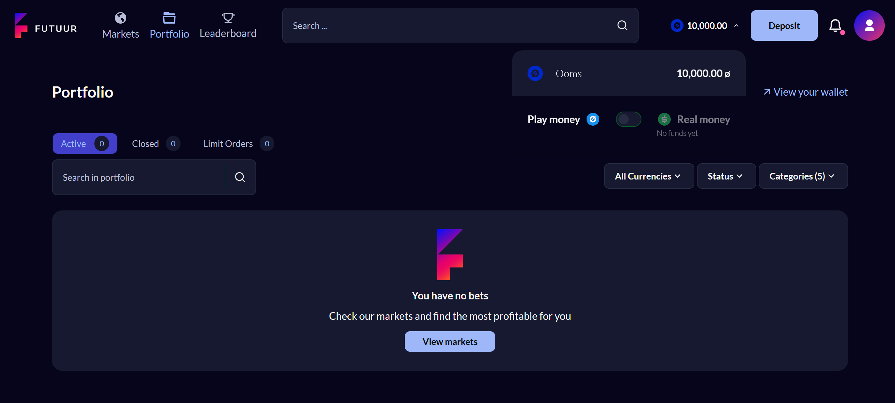Click the portfolio search magnifier icon

[240, 177]
